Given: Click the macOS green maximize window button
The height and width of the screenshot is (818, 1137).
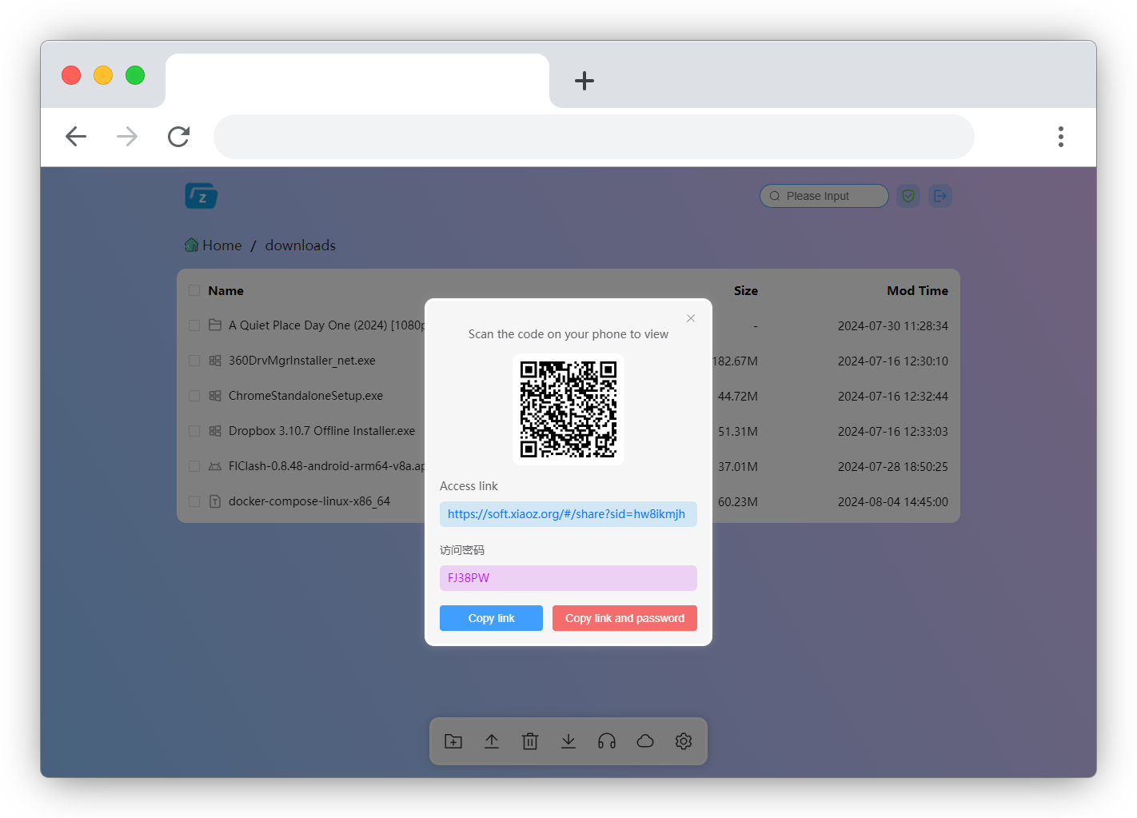Looking at the screenshot, I should 135,75.
